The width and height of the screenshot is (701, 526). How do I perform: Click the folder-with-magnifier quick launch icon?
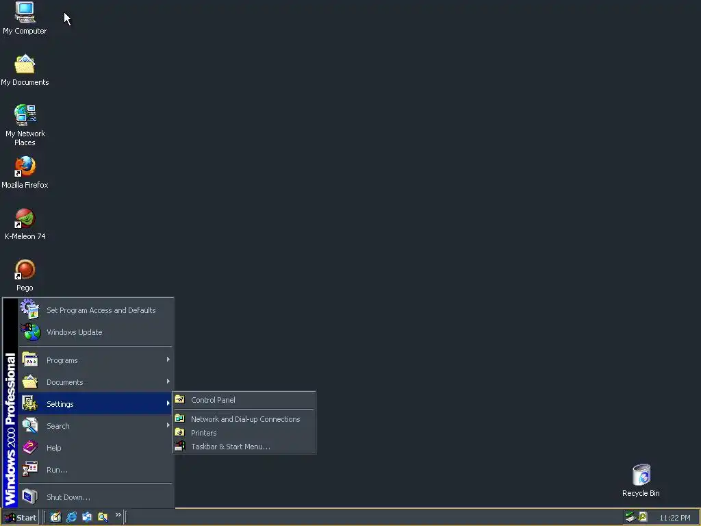click(x=103, y=517)
